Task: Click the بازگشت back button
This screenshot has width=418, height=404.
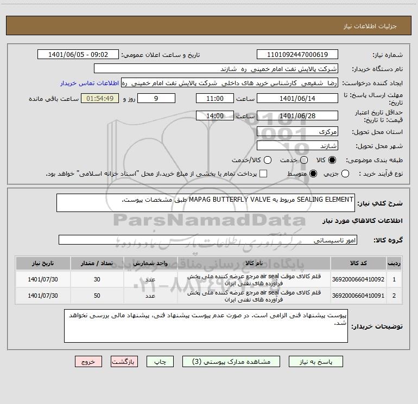Action: [x=124, y=362]
